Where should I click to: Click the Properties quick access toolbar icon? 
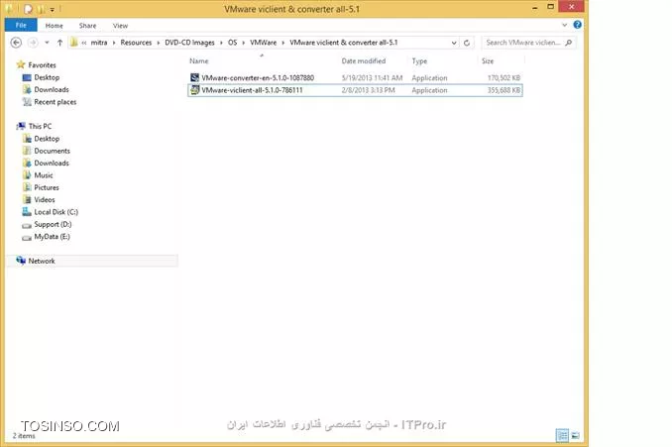[x=28, y=9]
